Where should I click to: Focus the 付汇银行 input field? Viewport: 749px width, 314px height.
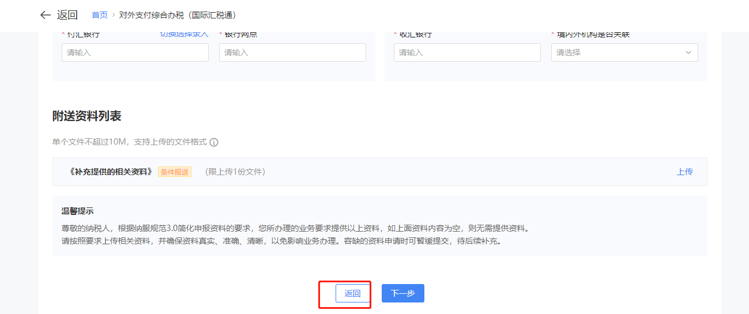135,52
